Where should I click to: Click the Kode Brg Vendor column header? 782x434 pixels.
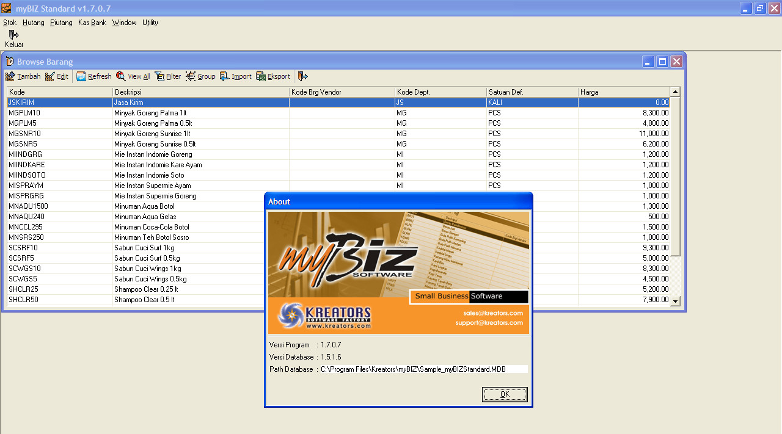(x=342, y=92)
